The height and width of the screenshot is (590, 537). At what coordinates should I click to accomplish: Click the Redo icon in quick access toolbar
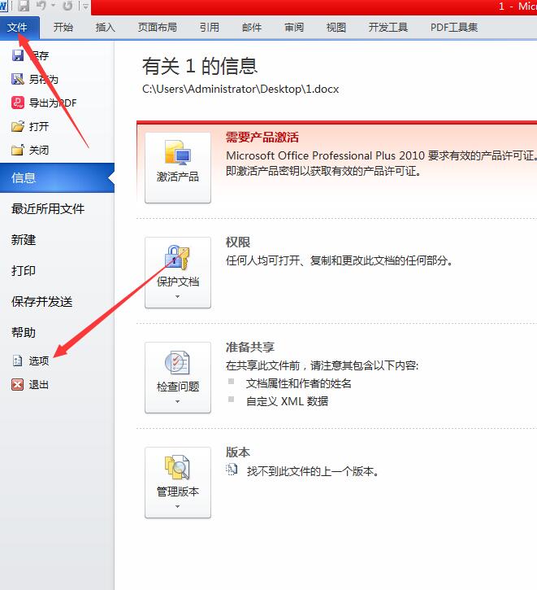coord(68,6)
